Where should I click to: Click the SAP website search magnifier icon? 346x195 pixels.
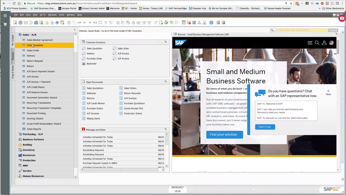pos(317,43)
